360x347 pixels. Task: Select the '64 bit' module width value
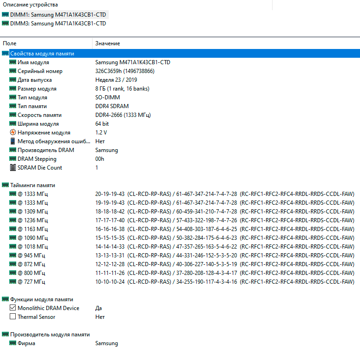tap(102, 124)
